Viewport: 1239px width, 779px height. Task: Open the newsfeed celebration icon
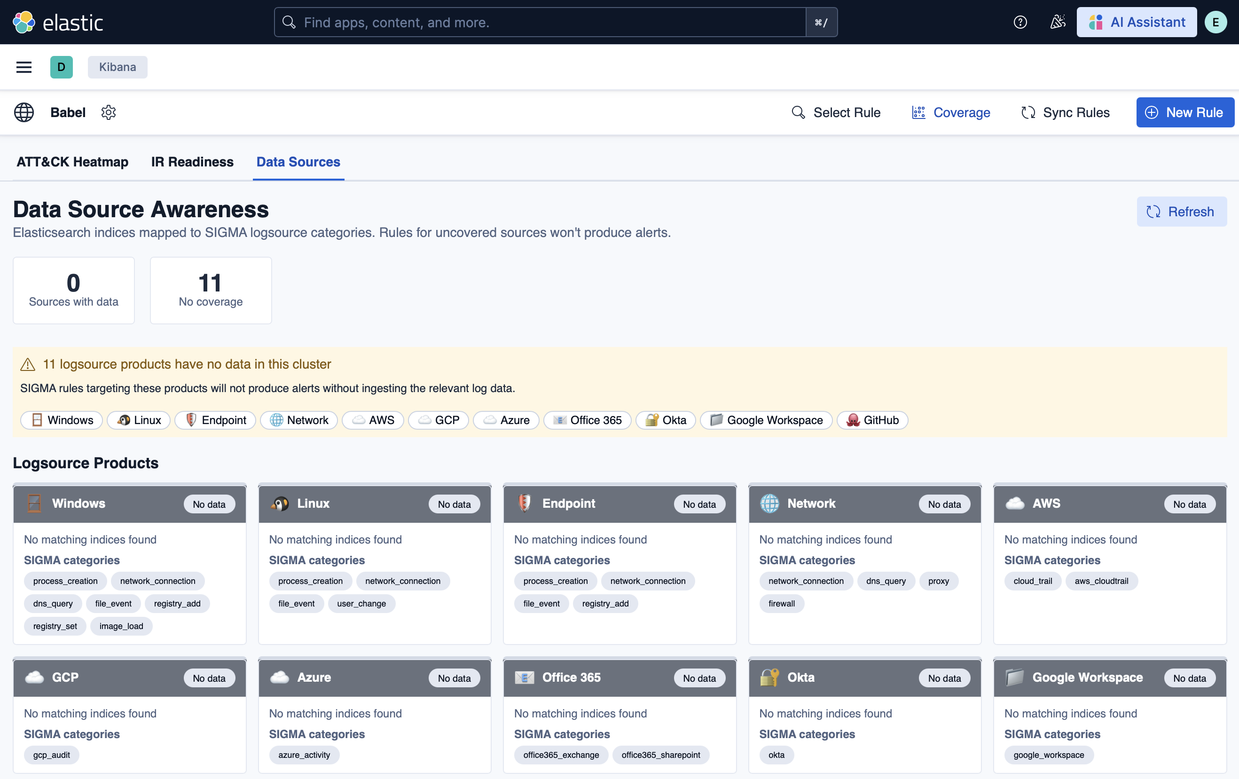tap(1058, 22)
